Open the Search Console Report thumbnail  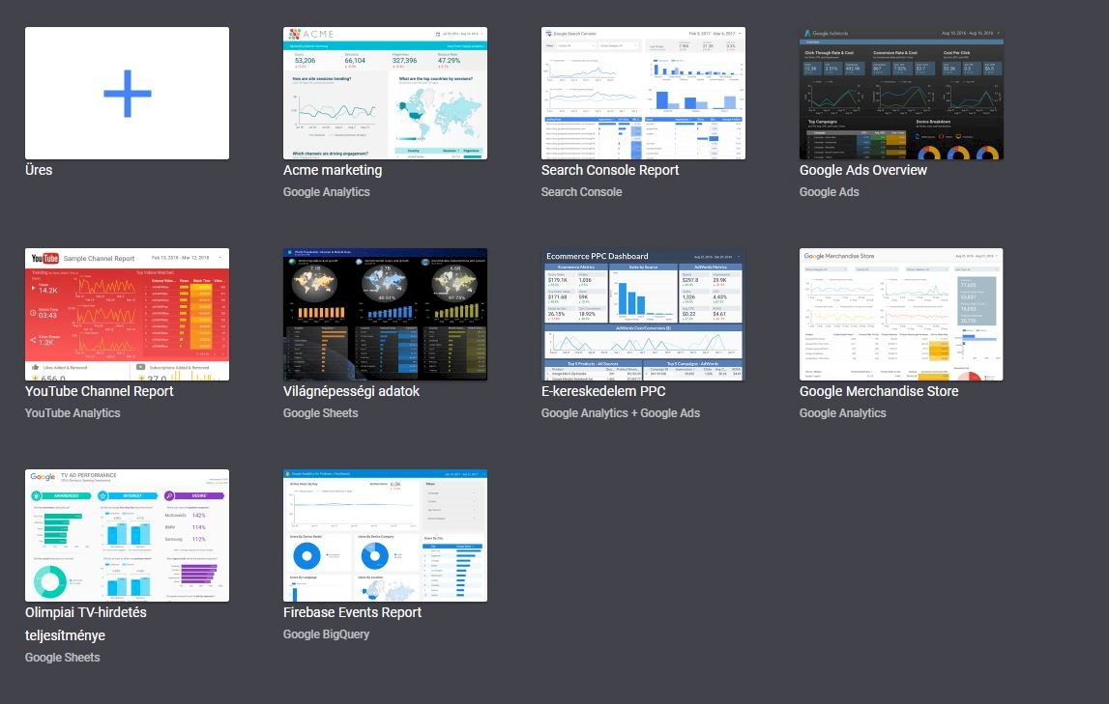643,94
